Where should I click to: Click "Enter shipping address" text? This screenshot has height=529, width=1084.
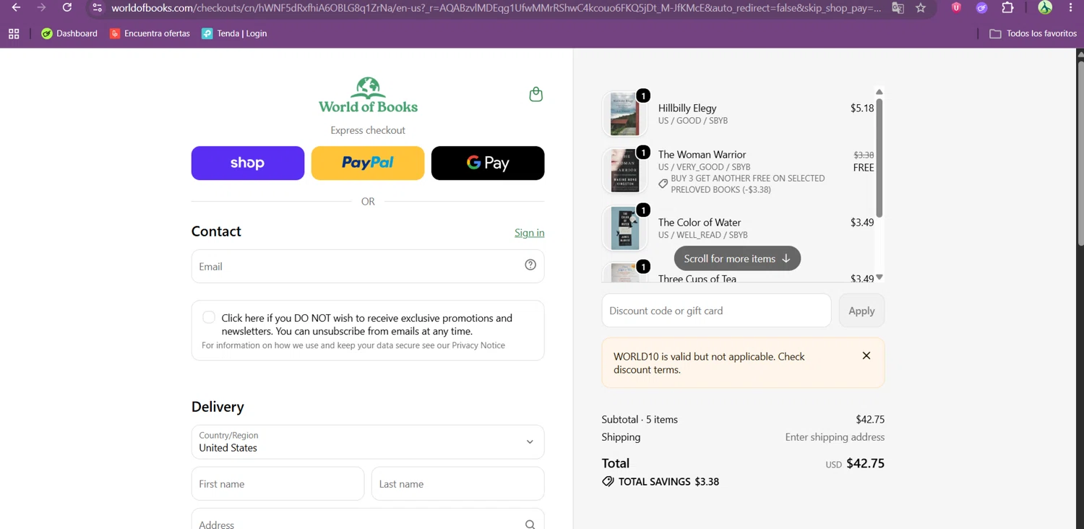click(835, 437)
